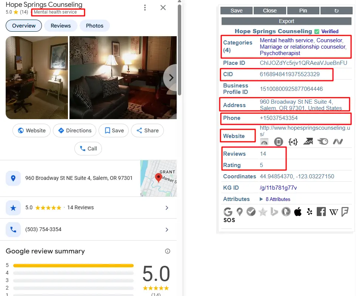This screenshot has width=356, height=296.
Task: Advance photos with the next arrow
Action: pos(171,78)
